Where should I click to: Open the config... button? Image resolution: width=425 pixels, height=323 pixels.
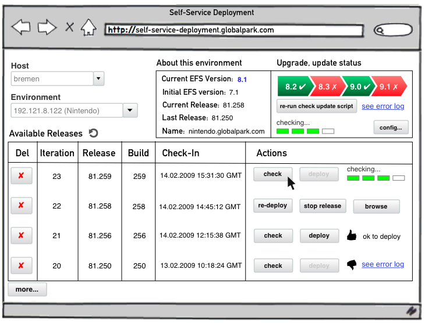[391, 127]
